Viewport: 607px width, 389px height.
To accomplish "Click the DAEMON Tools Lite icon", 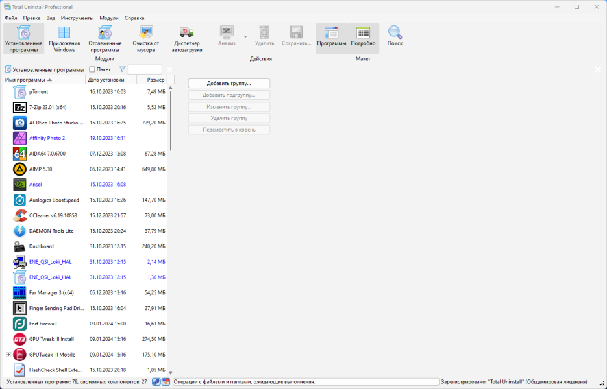I will click(x=19, y=231).
